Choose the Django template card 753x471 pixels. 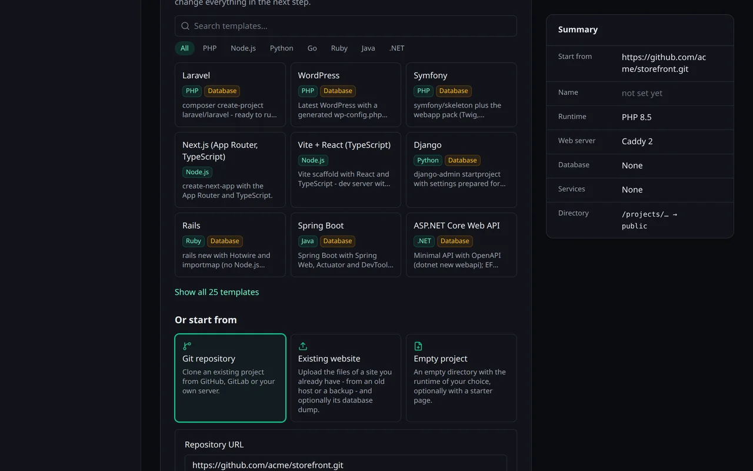[x=461, y=170]
